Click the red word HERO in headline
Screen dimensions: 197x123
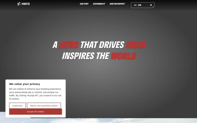(69, 45)
